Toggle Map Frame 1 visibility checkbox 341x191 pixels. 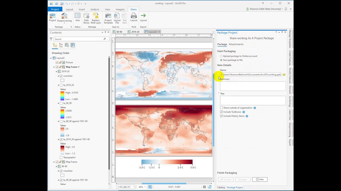(57, 67)
